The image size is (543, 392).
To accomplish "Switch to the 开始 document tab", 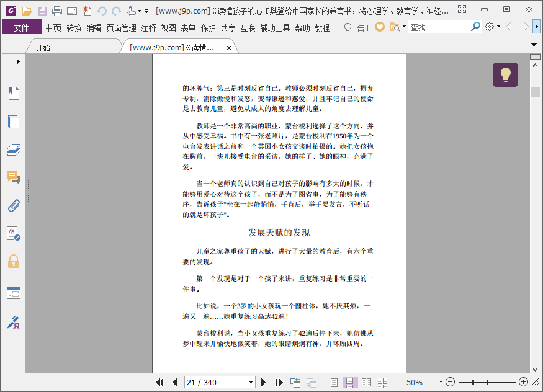I will click(43, 48).
